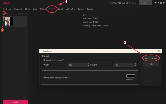Click the #000000 hex color value
This screenshot has height=104, width=166.
pos(130,79)
